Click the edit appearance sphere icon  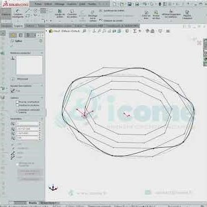(148, 30)
